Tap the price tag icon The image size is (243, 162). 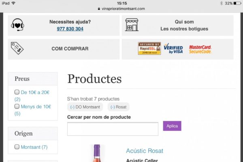click(x=17, y=49)
